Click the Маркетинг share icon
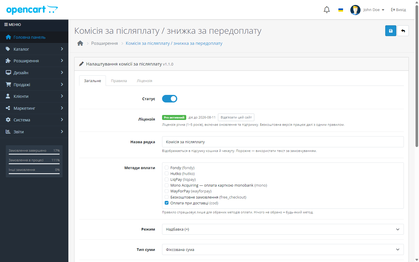The height and width of the screenshot is (262, 419). [x=8, y=108]
